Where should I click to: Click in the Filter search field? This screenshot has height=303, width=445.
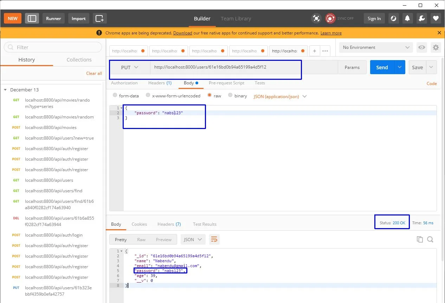53,47
